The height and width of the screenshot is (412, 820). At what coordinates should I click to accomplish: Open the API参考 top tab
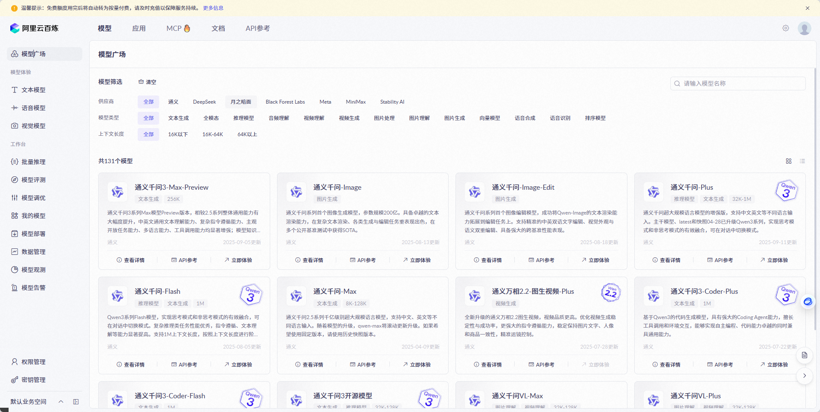(258, 28)
